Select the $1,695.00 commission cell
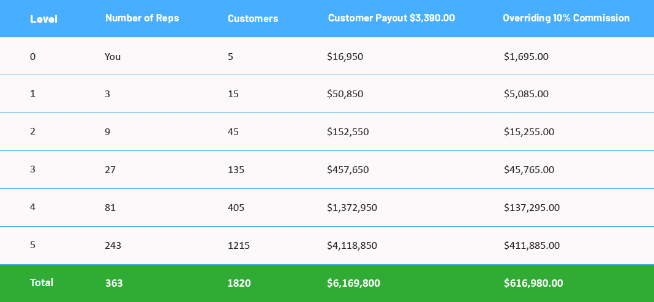The width and height of the screenshot is (654, 302). pyautogui.click(x=526, y=56)
